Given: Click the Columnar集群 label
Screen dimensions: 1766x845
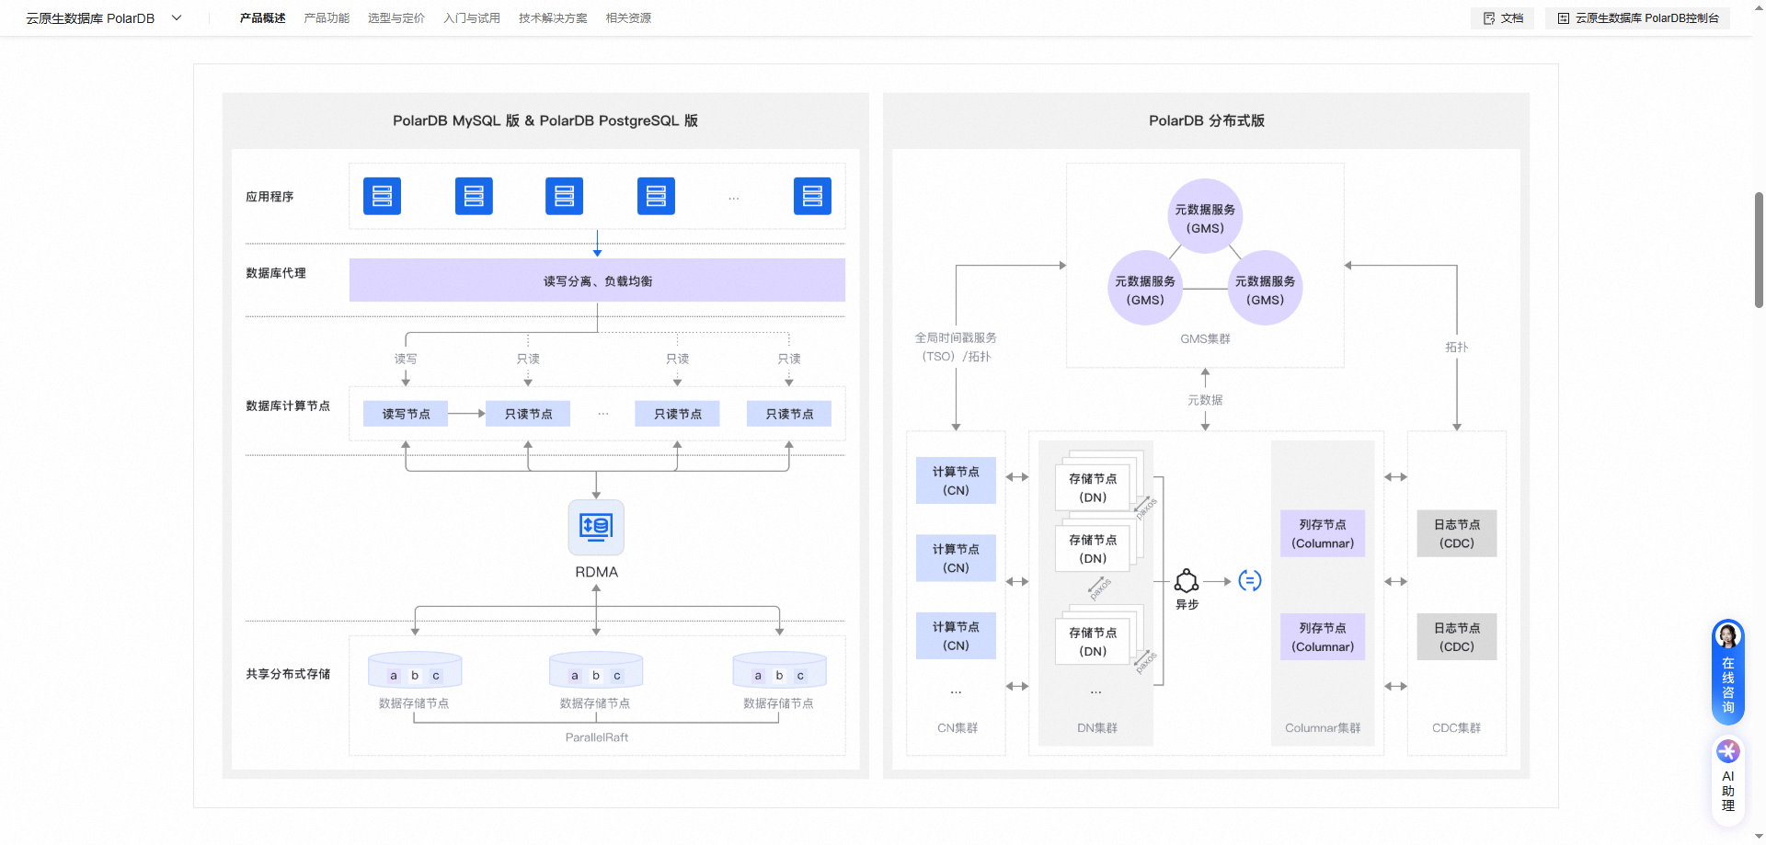Looking at the screenshot, I should [1323, 728].
